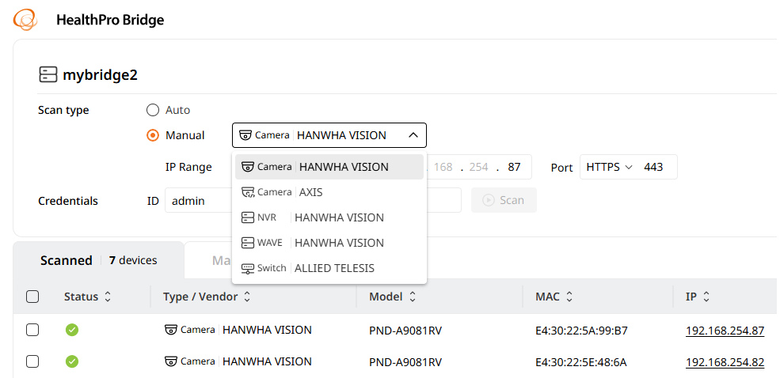The height and width of the screenshot is (378, 780).
Task: Click the Status column sort icon
Action: click(108, 297)
